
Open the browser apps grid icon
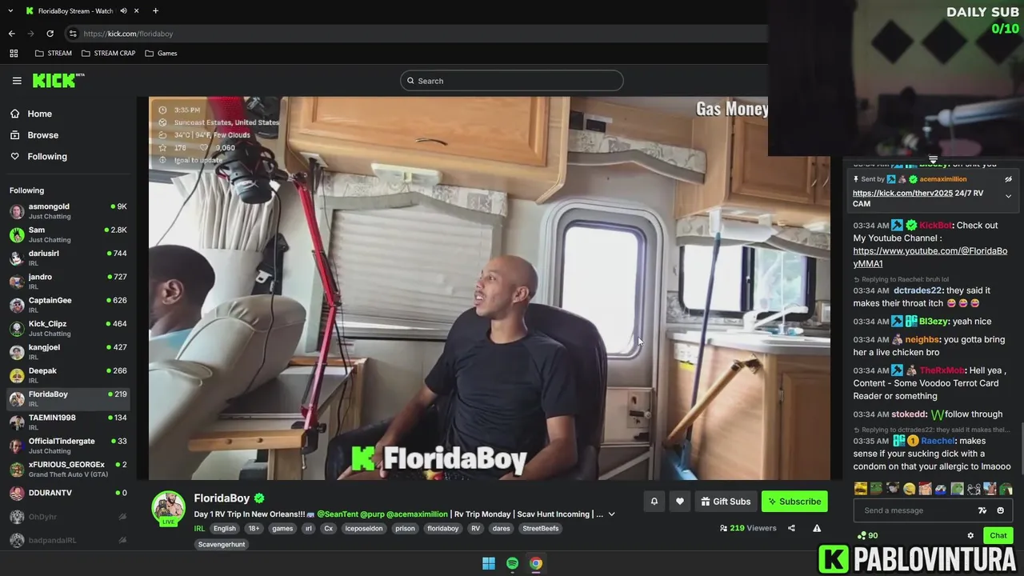point(14,53)
